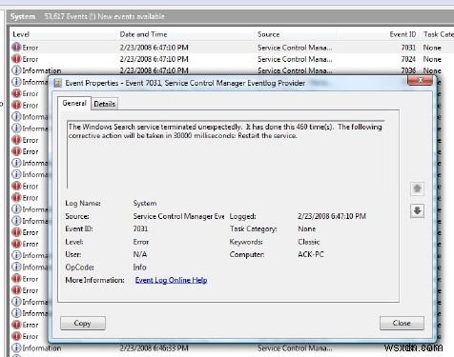This screenshot has width=454, height=357.
Task: Click error icon of event 7031 row
Action: pos(16,48)
